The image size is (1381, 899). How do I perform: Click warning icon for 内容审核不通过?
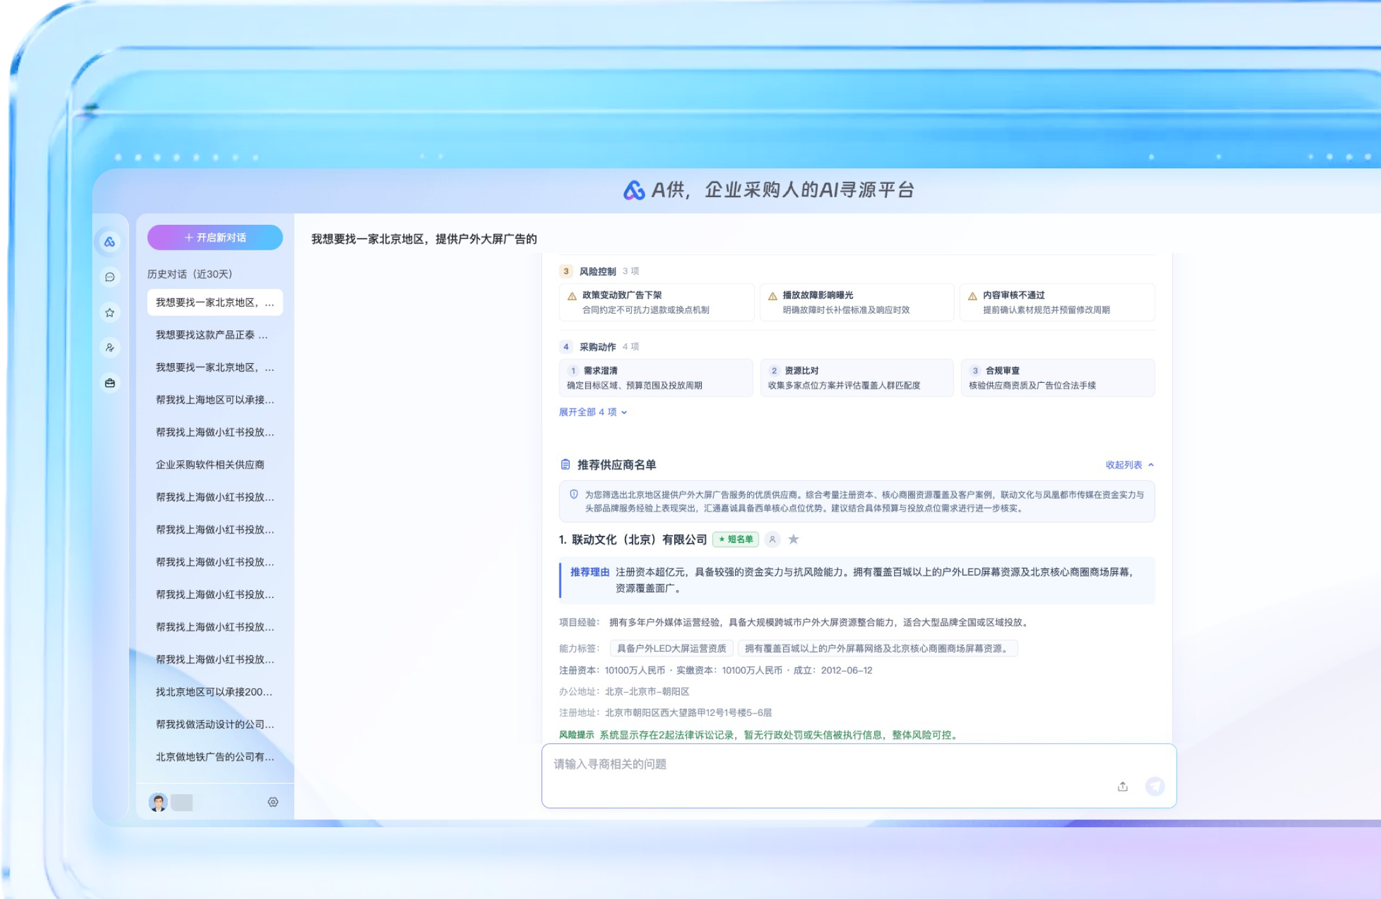coord(973,296)
